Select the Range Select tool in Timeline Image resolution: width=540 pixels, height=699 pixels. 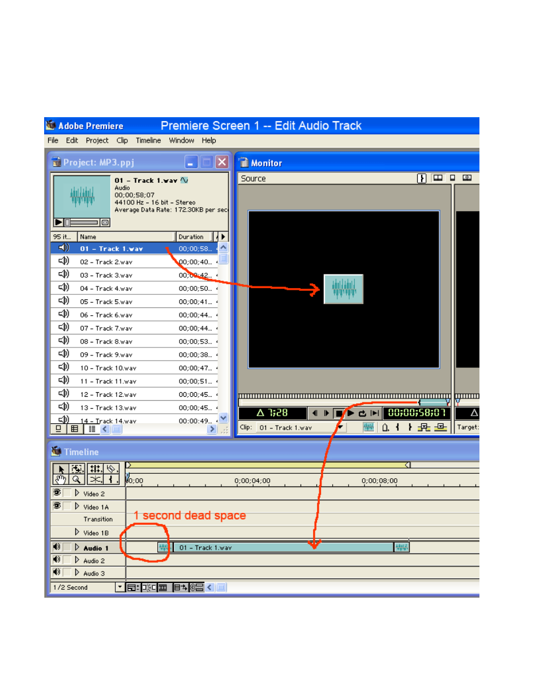[x=77, y=469]
